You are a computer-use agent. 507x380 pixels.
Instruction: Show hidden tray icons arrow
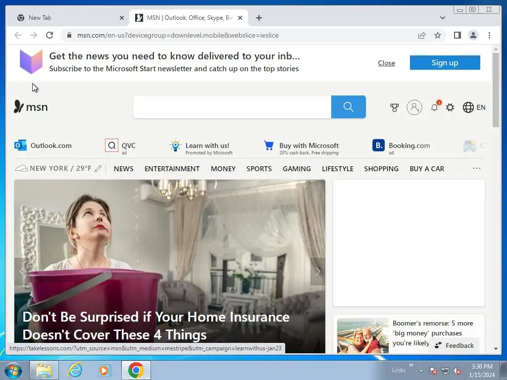(421, 371)
